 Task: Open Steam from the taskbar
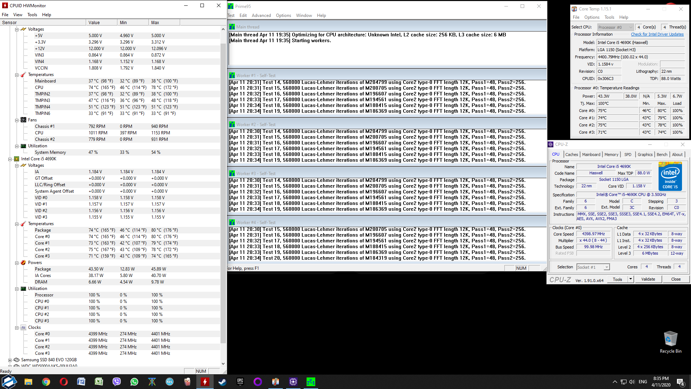coord(222,382)
